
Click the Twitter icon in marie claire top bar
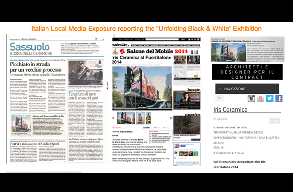click(189, 39)
